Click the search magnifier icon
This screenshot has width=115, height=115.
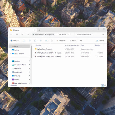(x=103, y=35)
